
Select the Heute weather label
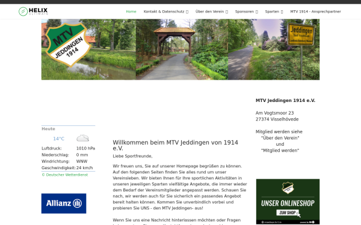tap(48, 129)
